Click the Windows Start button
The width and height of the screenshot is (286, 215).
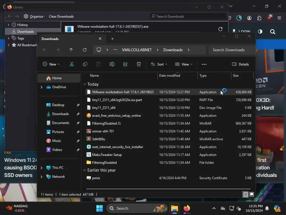coord(100,208)
